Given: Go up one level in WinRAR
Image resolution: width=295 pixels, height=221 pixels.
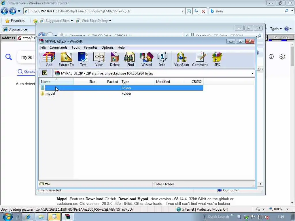Looking at the screenshot, I should 45,73.
